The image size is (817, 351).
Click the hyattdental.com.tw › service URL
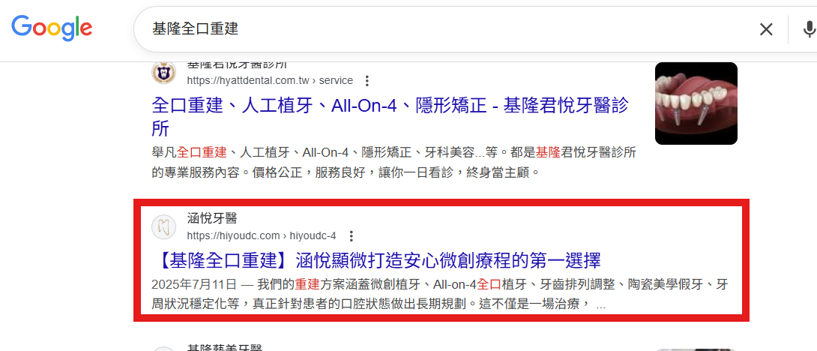[x=269, y=81]
